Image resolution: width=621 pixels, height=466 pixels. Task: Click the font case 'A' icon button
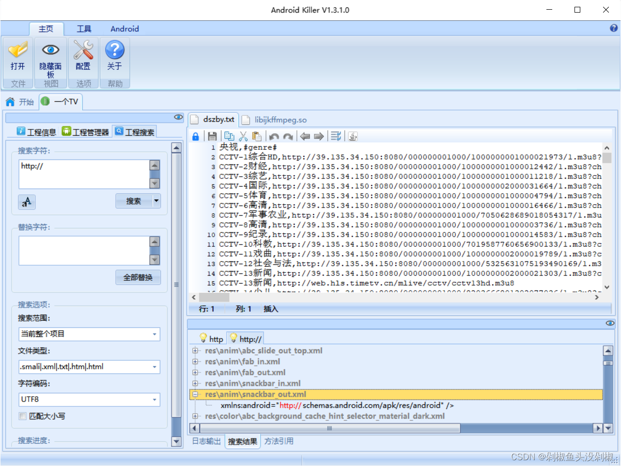pos(27,202)
